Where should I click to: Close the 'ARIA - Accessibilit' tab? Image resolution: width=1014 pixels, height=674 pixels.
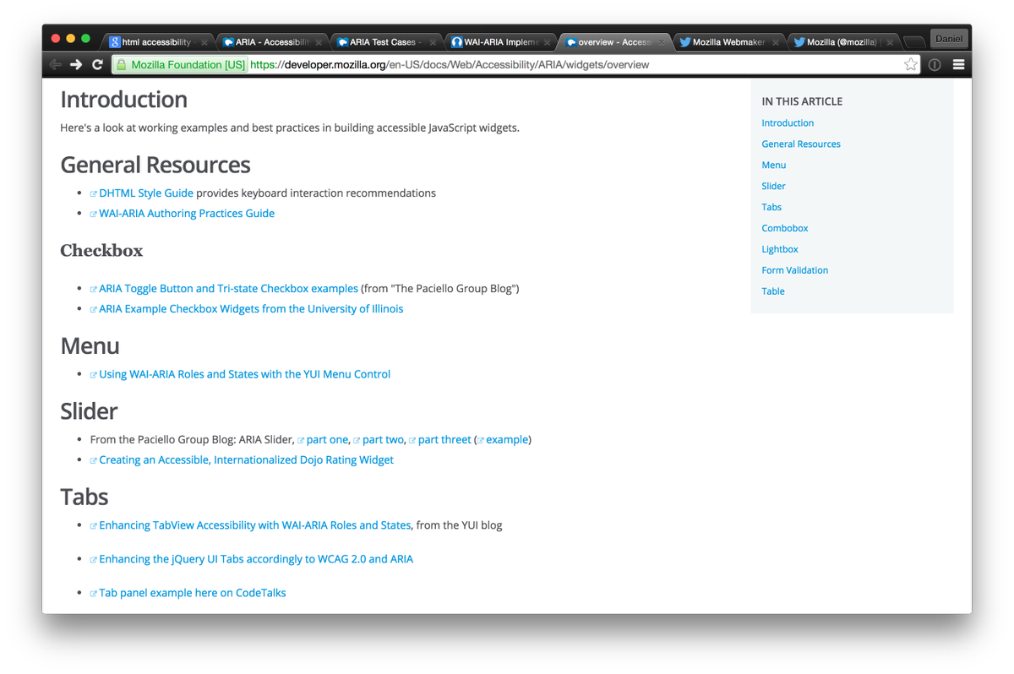tap(319, 42)
